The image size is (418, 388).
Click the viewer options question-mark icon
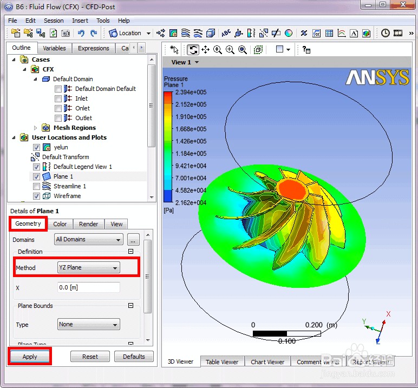(x=306, y=50)
